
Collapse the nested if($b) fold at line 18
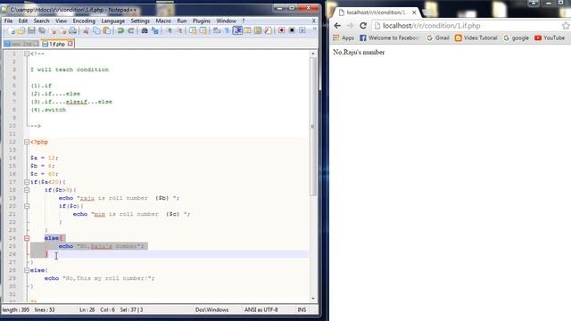tap(27, 190)
